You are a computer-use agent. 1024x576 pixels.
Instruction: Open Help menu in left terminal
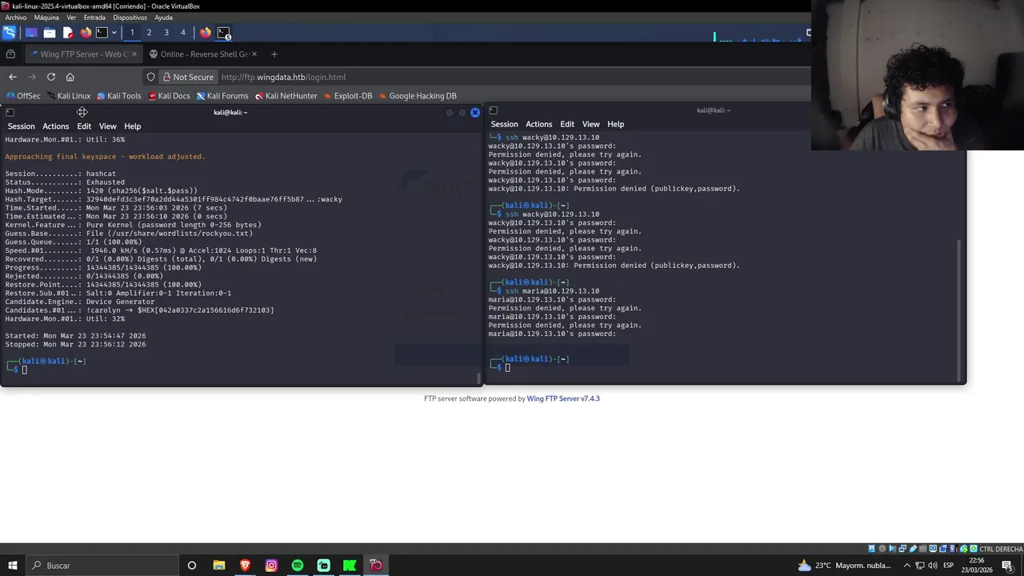tap(133, 126)
